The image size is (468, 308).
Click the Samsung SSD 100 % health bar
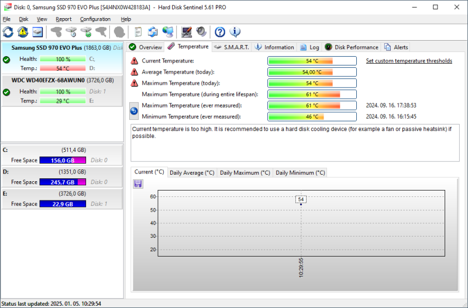(63, 59)
